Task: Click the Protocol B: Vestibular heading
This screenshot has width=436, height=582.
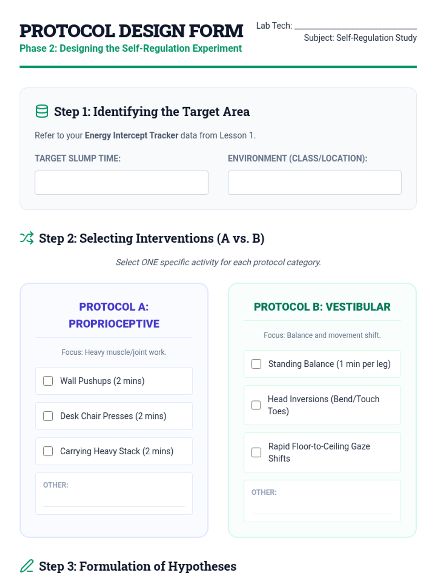Action: click(322, 307)
